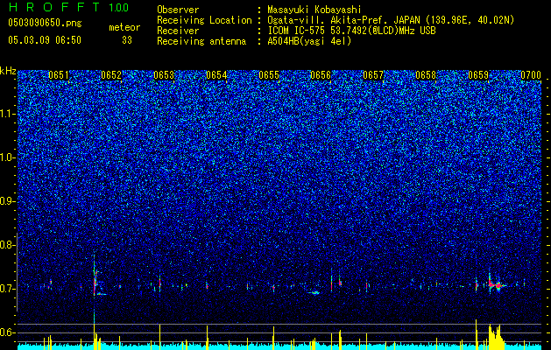Click the 0654 time marker
The width and height of the screenshot is (551, 350).
[216, 75]
